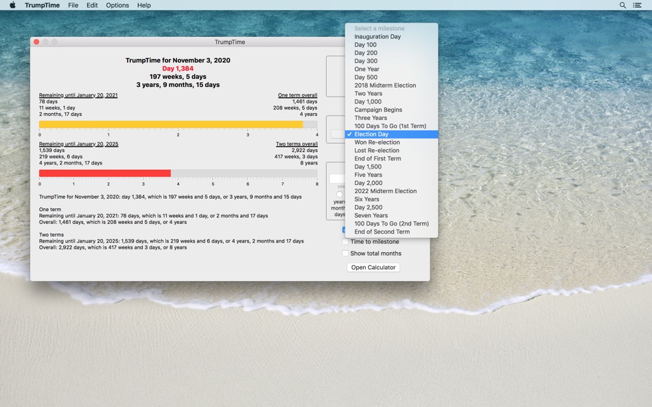Click 'Remaining until January 20, 2025' heading
This screenshot has height=407, width=652.
(x=79, y=144)
